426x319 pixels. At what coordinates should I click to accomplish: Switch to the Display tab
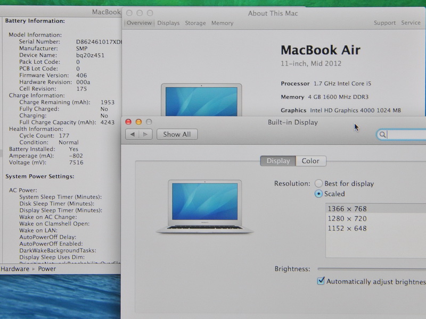point(278,161)
